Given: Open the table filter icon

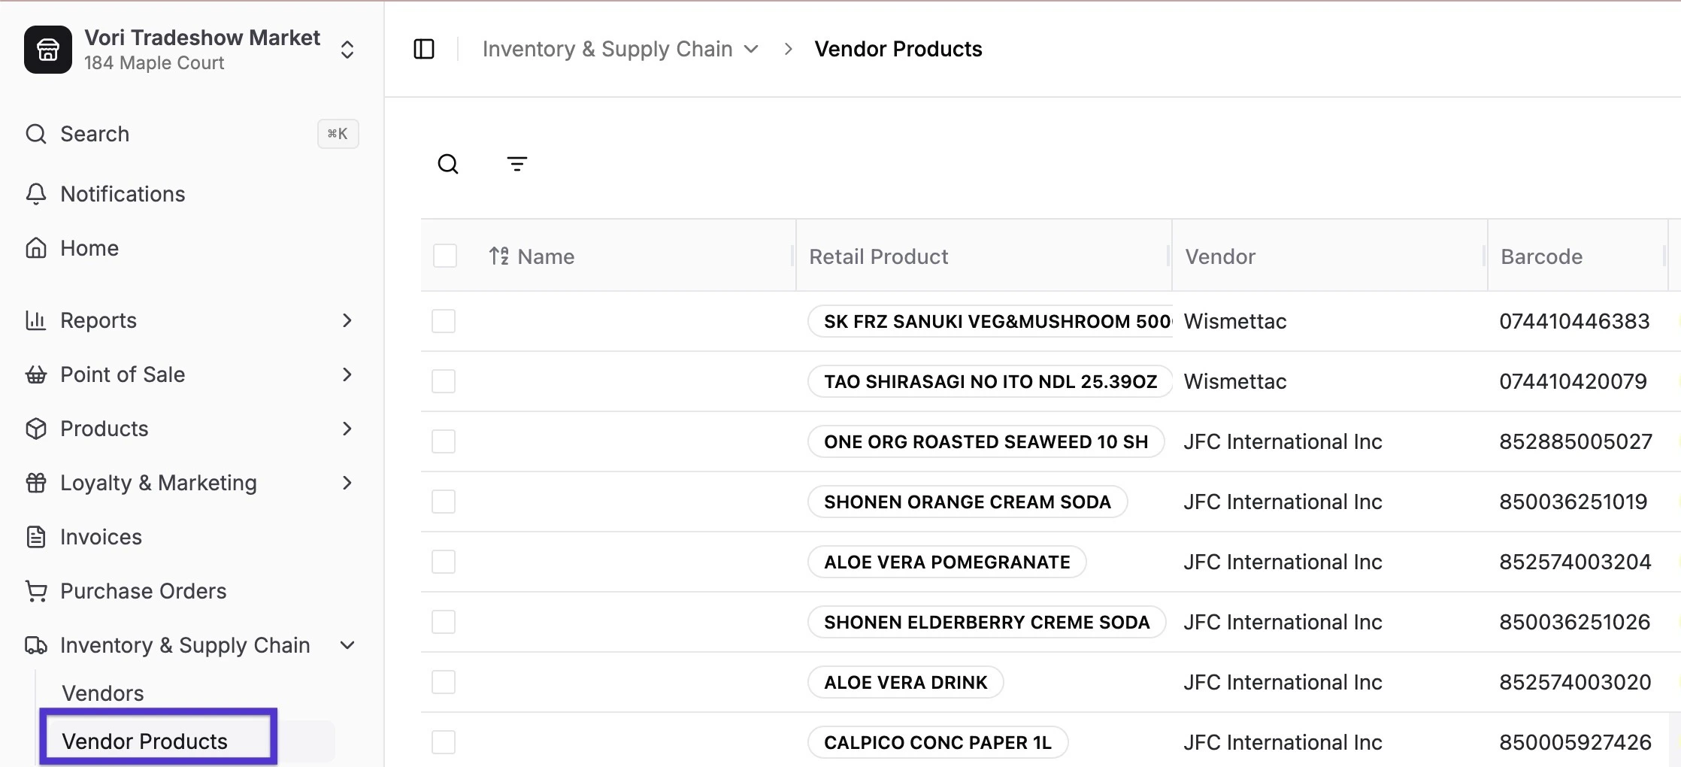Looking at the screenshot, I should tap(517, 164).
